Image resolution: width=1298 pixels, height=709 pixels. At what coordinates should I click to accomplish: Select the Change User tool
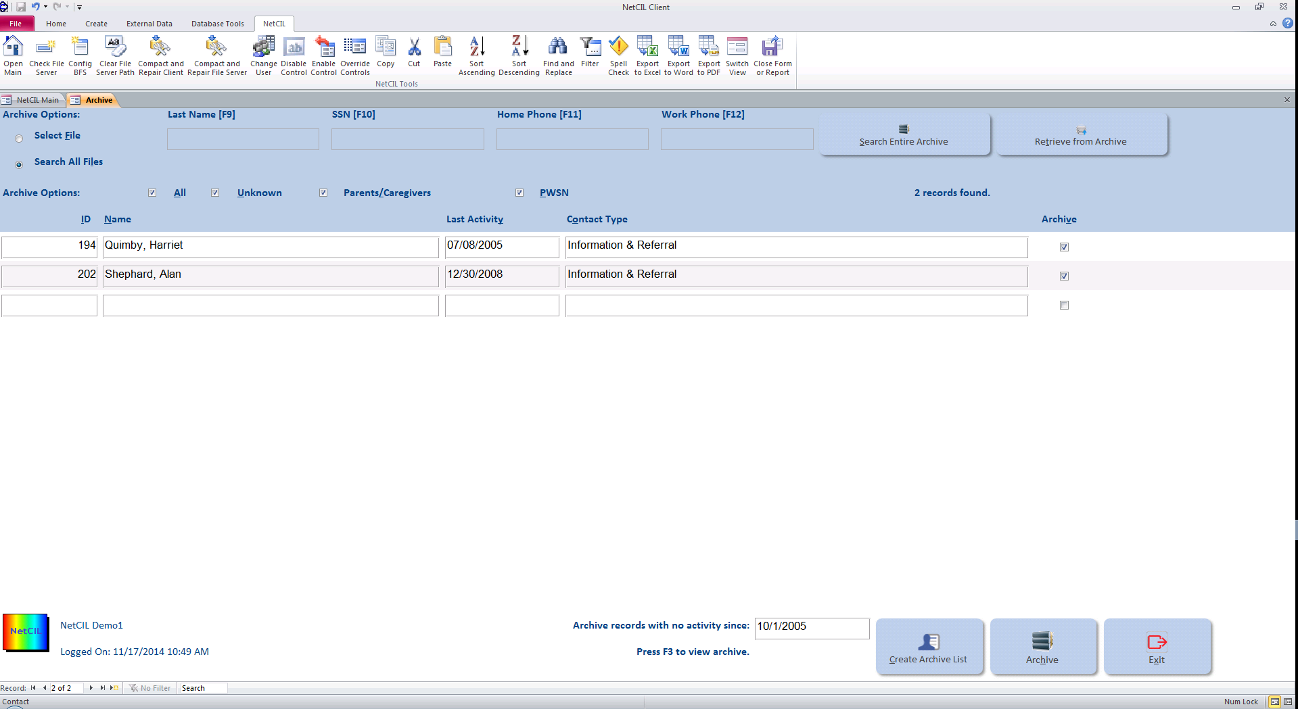click(x=263, y=55)
